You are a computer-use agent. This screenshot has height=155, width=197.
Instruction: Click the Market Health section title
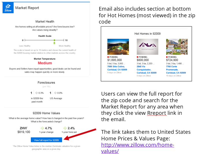click(45, 22)
